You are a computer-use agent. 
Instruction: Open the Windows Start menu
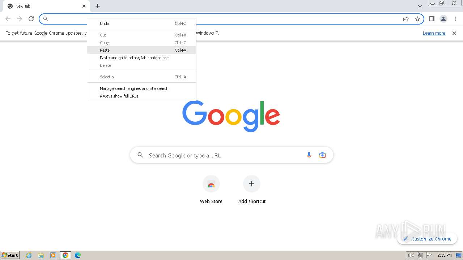coord(10,255)
